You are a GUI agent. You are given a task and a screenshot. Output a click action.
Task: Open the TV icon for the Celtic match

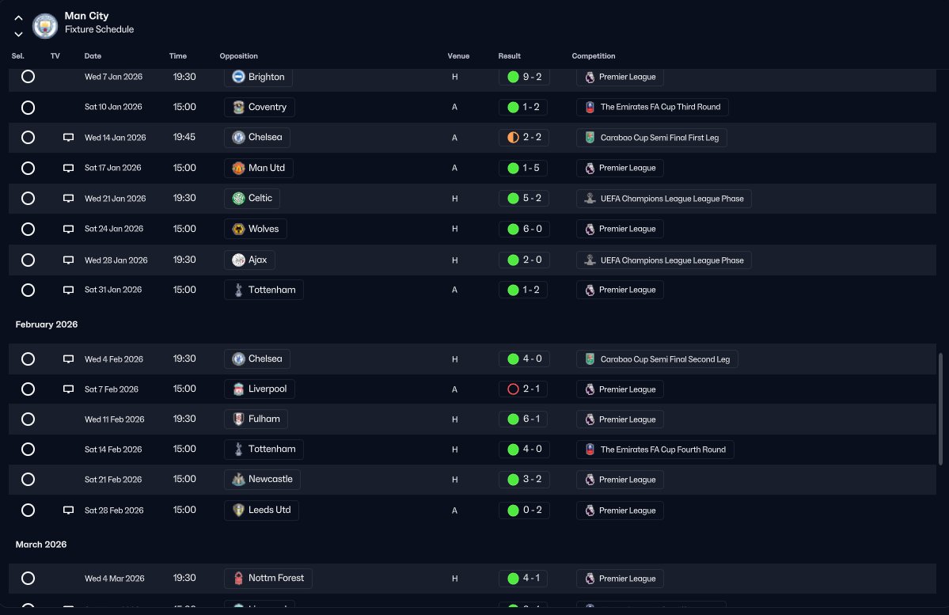pyautogui.click(x=68, y=199)
